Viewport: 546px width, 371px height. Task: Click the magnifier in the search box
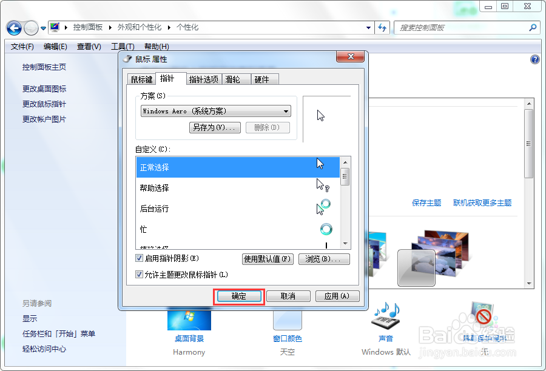coord(531,28)
